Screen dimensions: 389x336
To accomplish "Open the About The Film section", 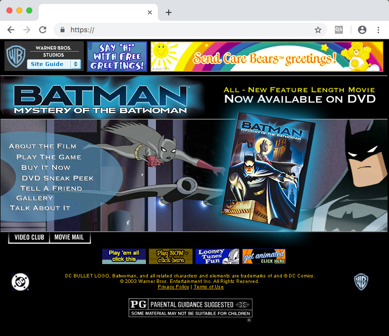I will 43,146.
